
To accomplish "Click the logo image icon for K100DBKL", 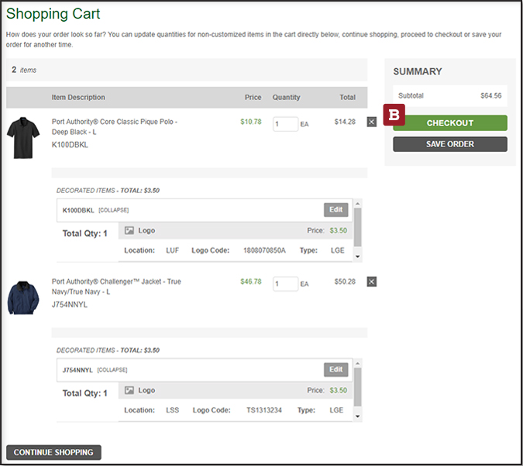I will pyautogui.click(x=129, y=230).
